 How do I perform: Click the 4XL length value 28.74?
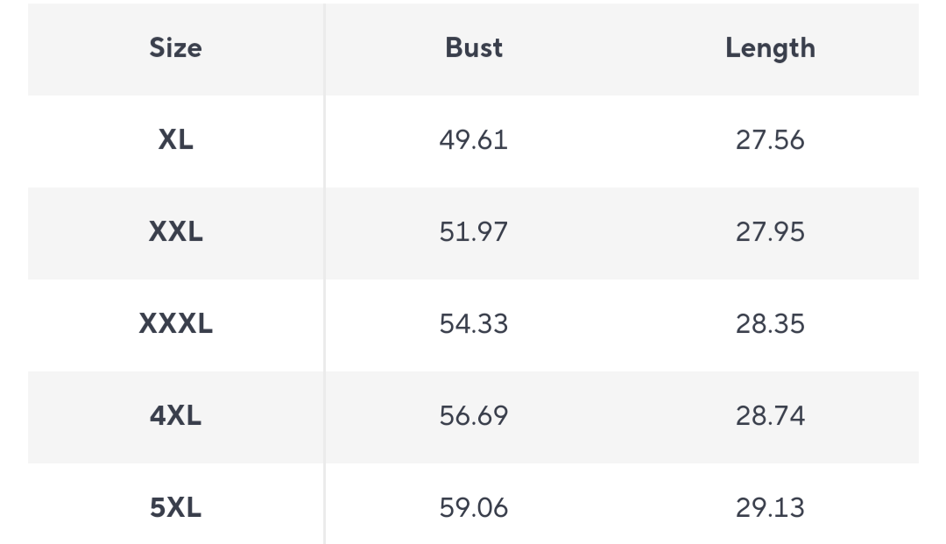[770, 415]
